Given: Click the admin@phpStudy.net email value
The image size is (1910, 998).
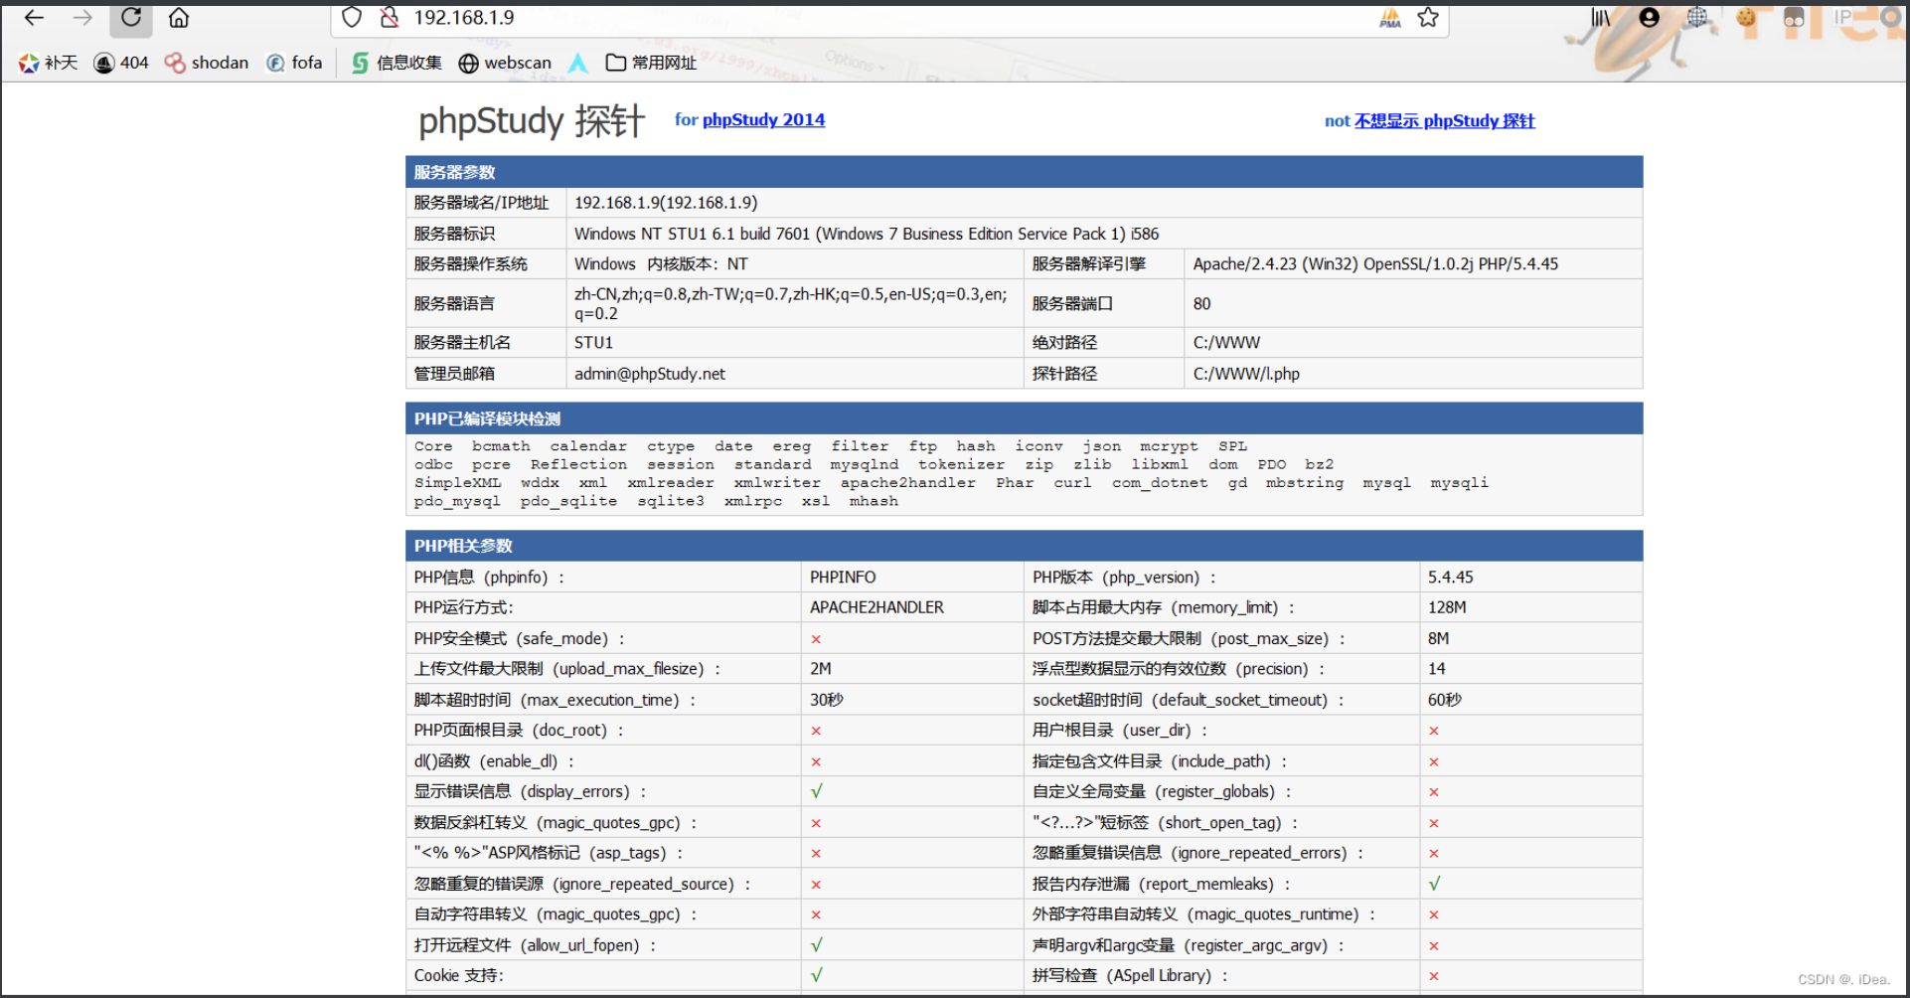Looking at the screenshot, I should 650,374.
